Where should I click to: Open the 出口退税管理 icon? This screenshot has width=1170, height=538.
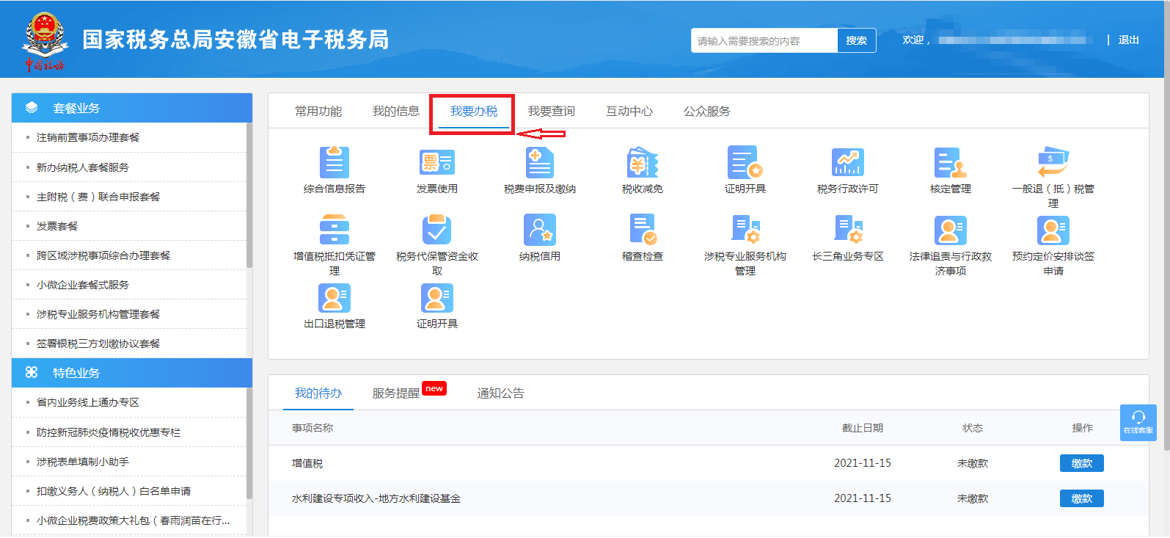pyautogui.click(x=334, y=297)
